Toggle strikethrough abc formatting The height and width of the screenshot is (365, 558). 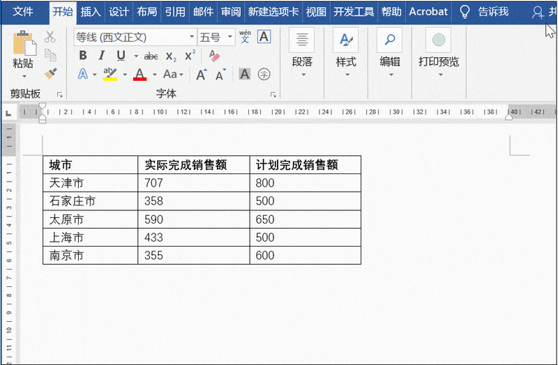coord(151,56)
